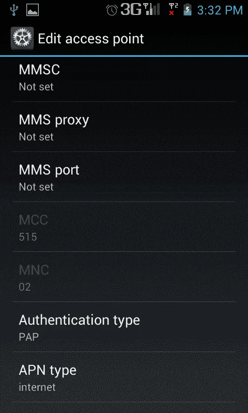
Task: Open the picture notification icon
Action: (33, 10)
